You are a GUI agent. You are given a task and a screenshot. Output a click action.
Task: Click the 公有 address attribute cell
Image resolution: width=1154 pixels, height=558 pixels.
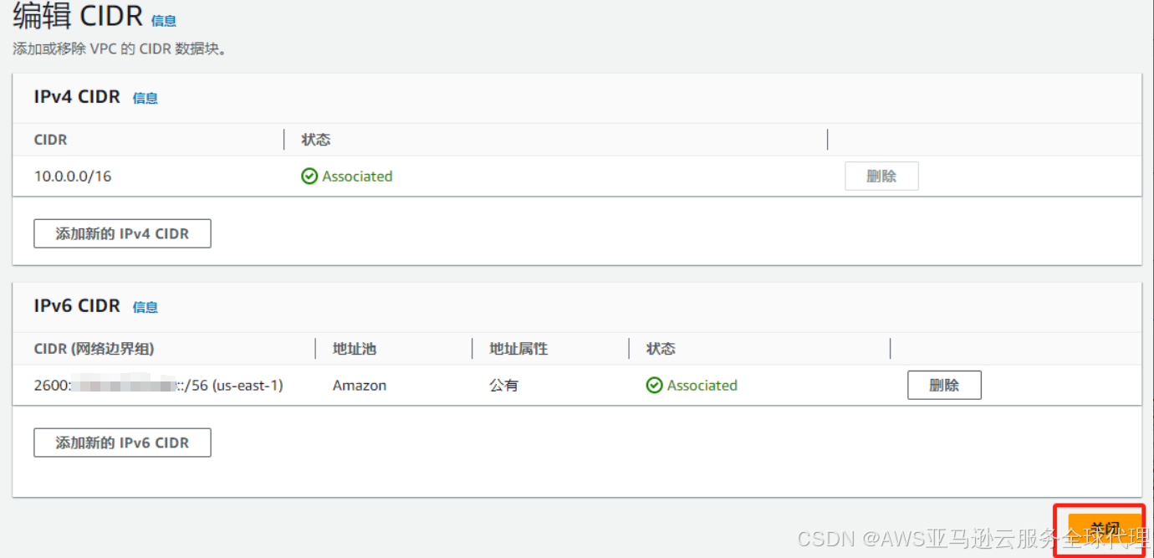click(x=504, y=386)
